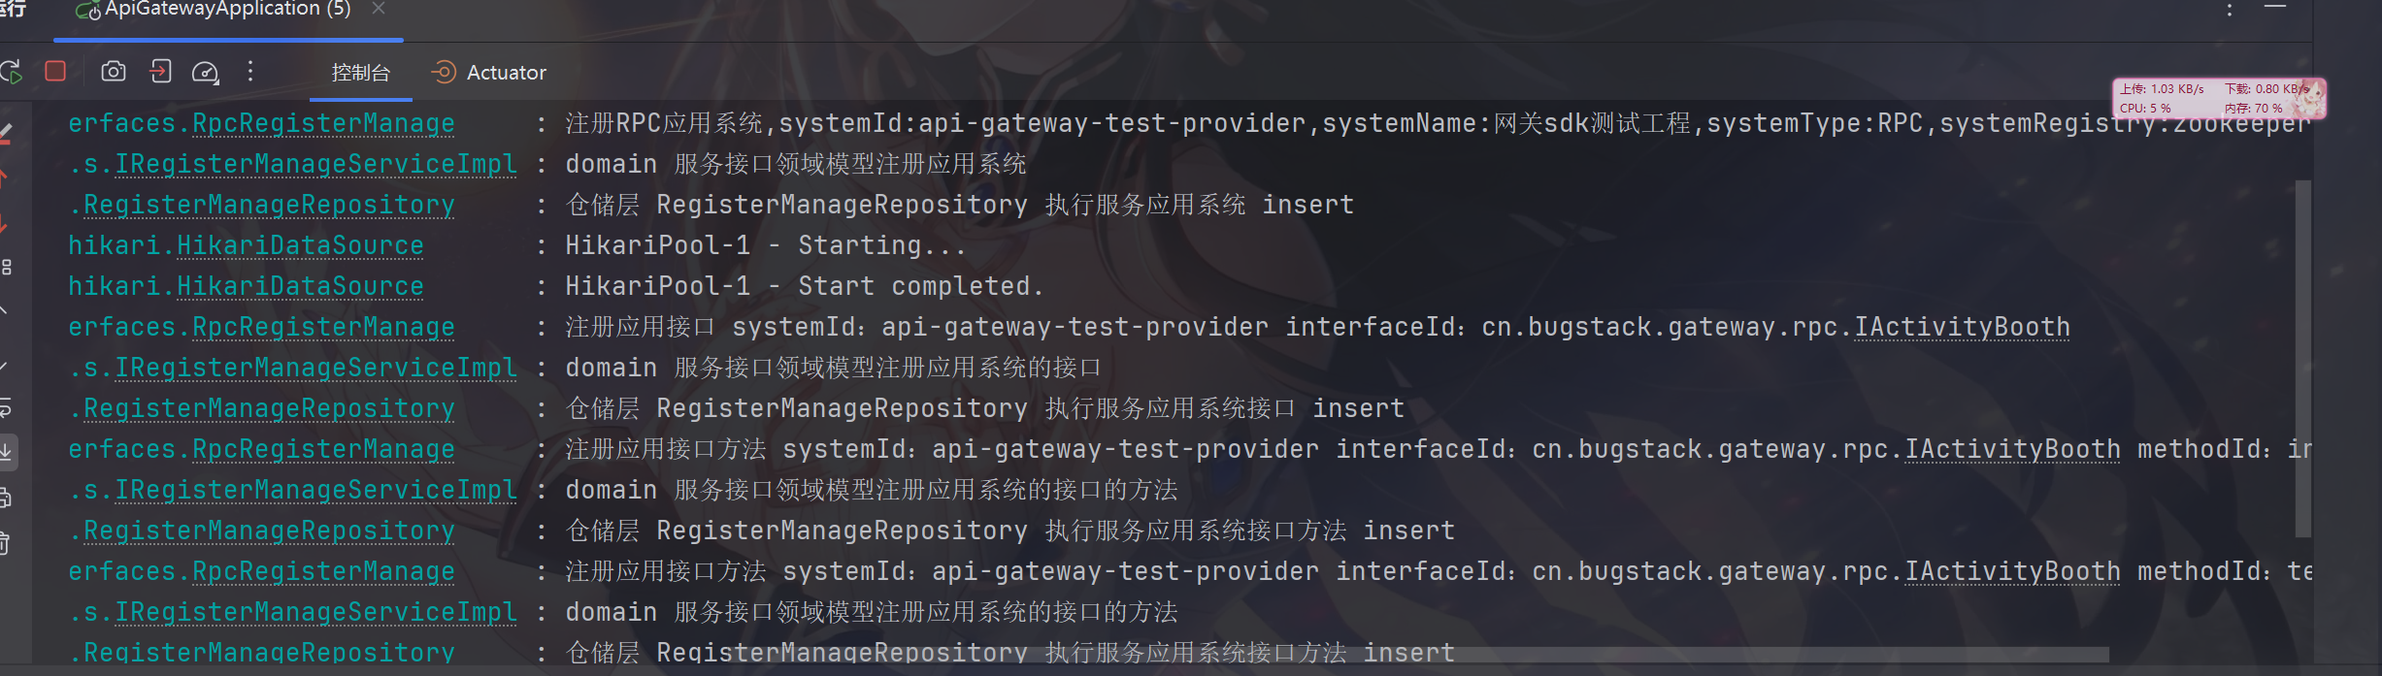Toggle scroll to end of console

(6, 451)
